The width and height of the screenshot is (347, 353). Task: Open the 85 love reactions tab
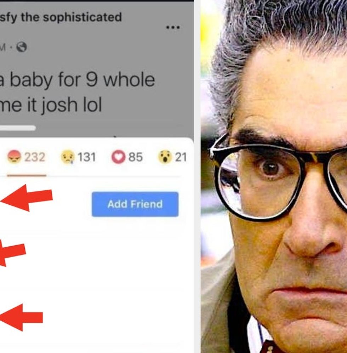point(135,157)
